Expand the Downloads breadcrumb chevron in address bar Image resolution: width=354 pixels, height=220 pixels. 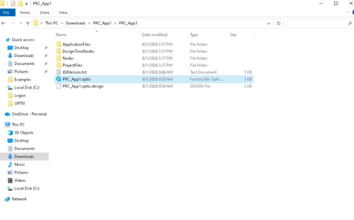[89, 23]
